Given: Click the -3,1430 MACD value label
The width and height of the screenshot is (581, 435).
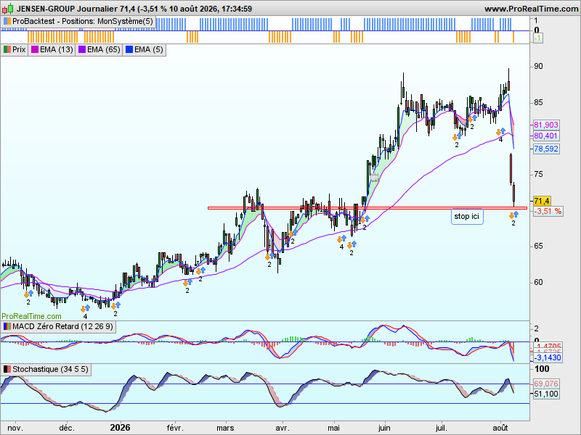Looking at the screenshot, I should coord(548,357).
